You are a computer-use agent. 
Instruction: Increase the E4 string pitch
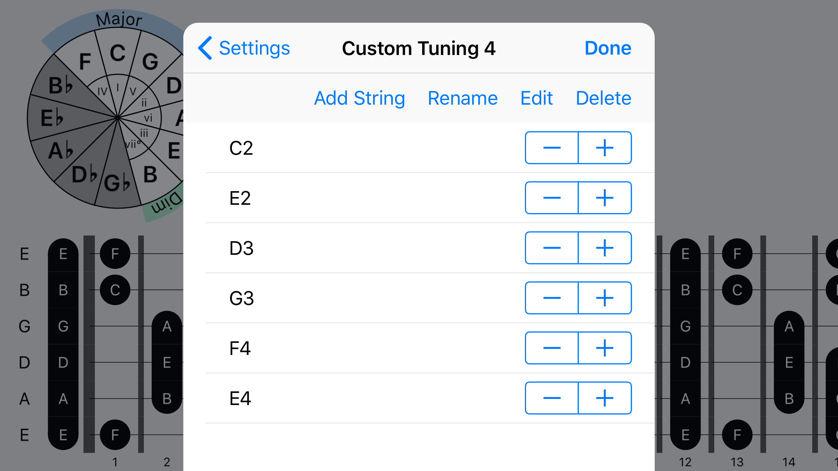[x=605, y=398]
